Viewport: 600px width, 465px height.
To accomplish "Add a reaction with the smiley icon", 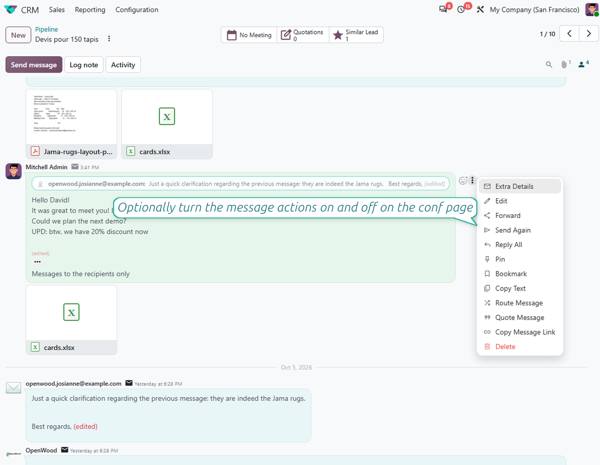I will tap(462, 180).
